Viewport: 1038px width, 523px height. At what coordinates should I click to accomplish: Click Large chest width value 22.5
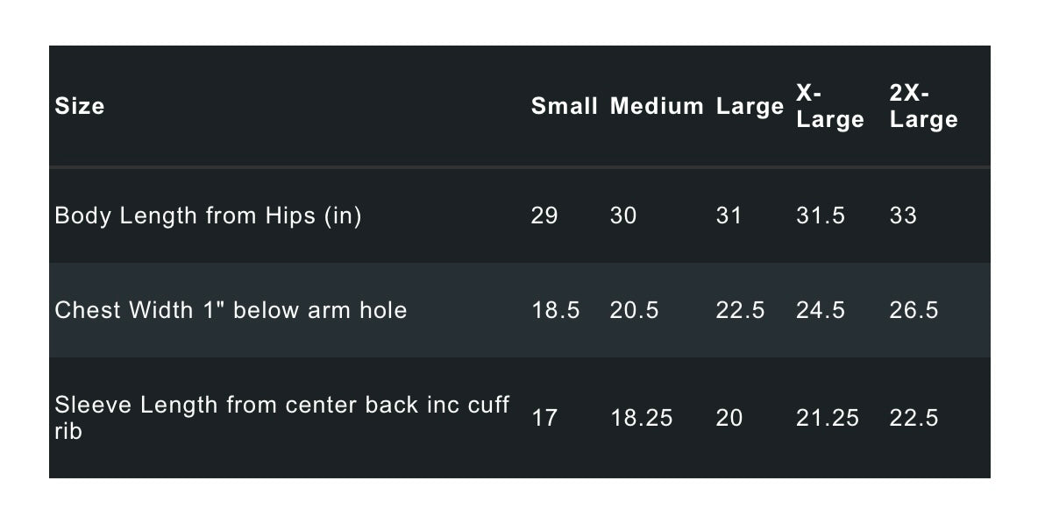pyautogui.click(x=740, y=310)
